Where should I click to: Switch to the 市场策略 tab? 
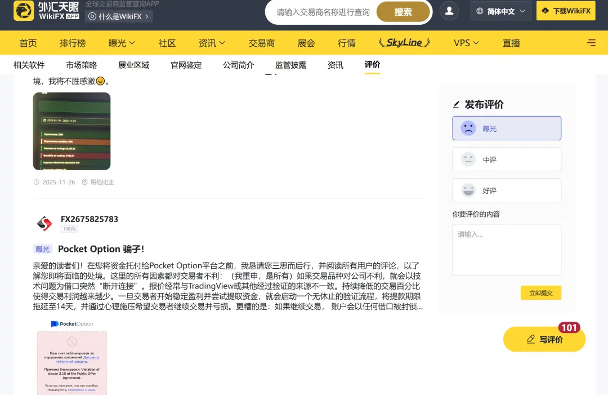(82, 65)
